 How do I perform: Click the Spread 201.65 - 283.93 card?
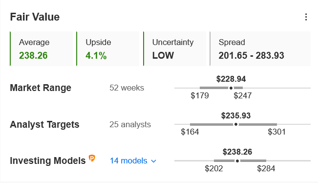click(x=260, y=49)
